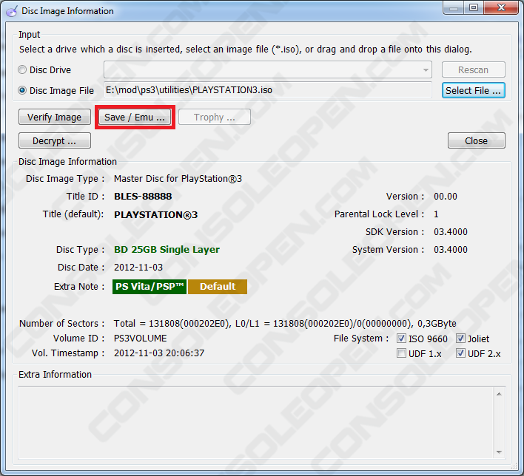The height and width of the screenshot is (476, 524).
Task: Click the greyed-out Trophy ... button
Action: click(x=215, y=118)
